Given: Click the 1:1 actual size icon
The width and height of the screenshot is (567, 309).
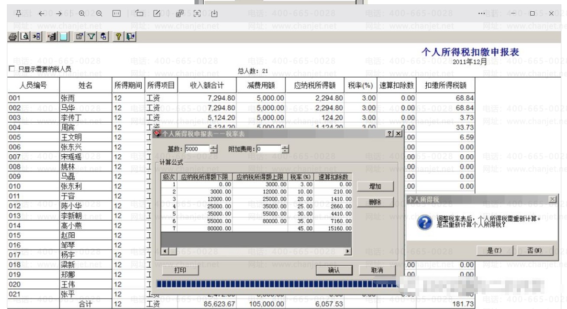Looking at the screenshot, I should coord(116,13).
